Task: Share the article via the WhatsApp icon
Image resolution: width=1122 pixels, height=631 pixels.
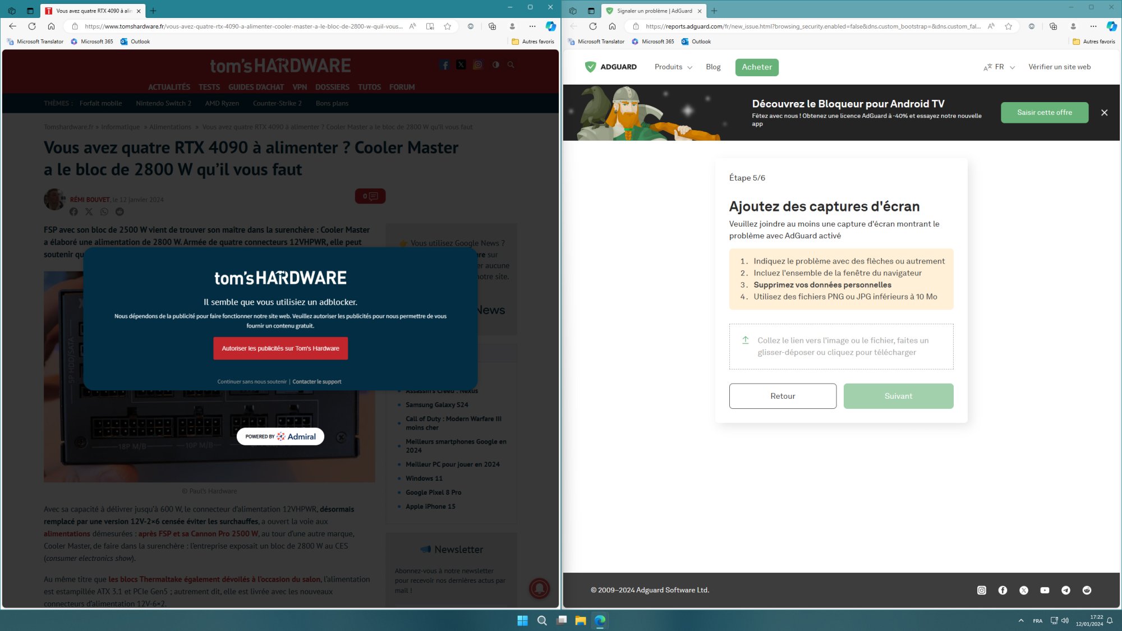Action: tap(104, 212)
